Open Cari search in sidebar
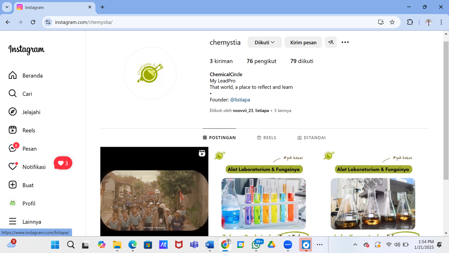 (x=20, y=94)
